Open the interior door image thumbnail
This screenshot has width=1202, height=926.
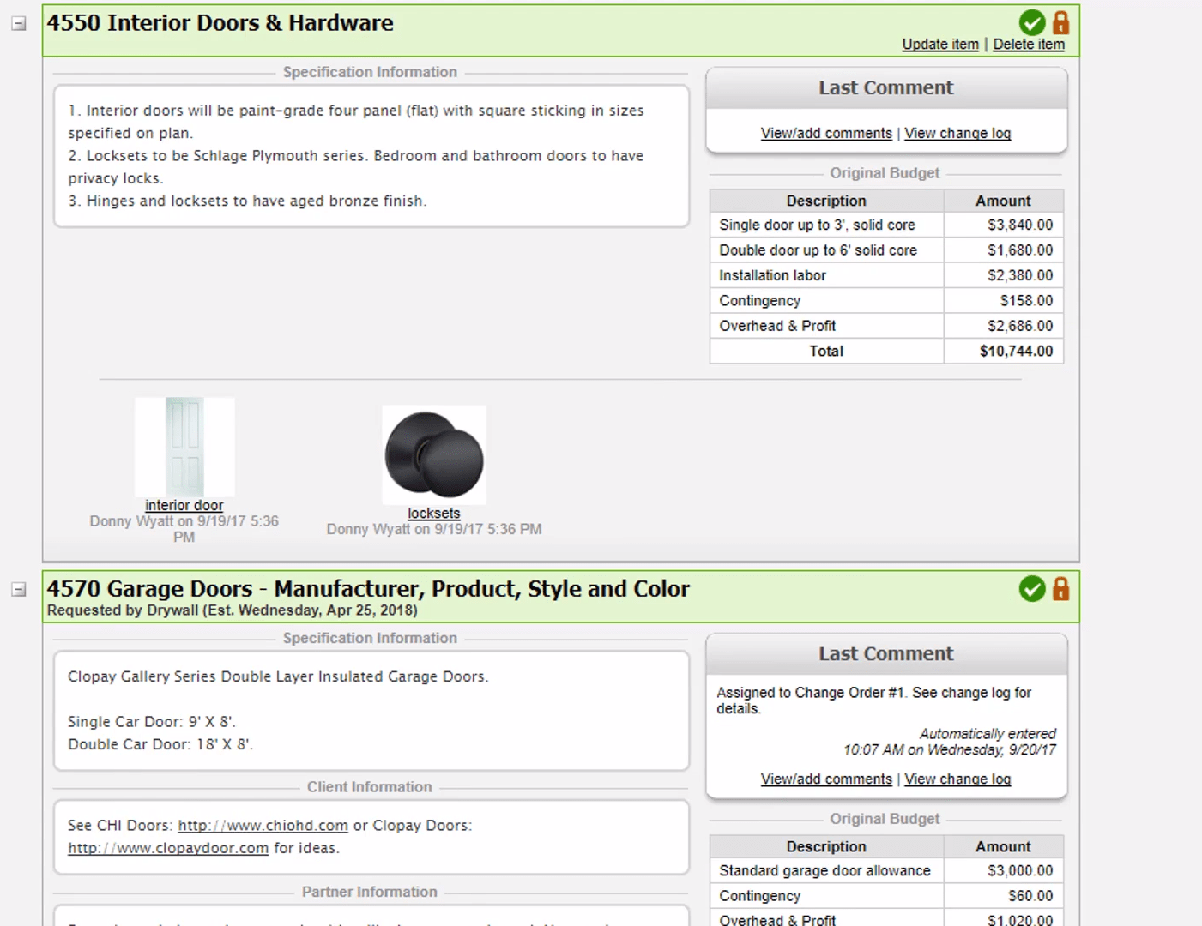[x=184, y=446]
